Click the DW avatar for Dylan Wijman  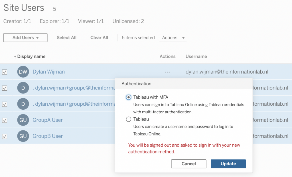click(23, 72)
